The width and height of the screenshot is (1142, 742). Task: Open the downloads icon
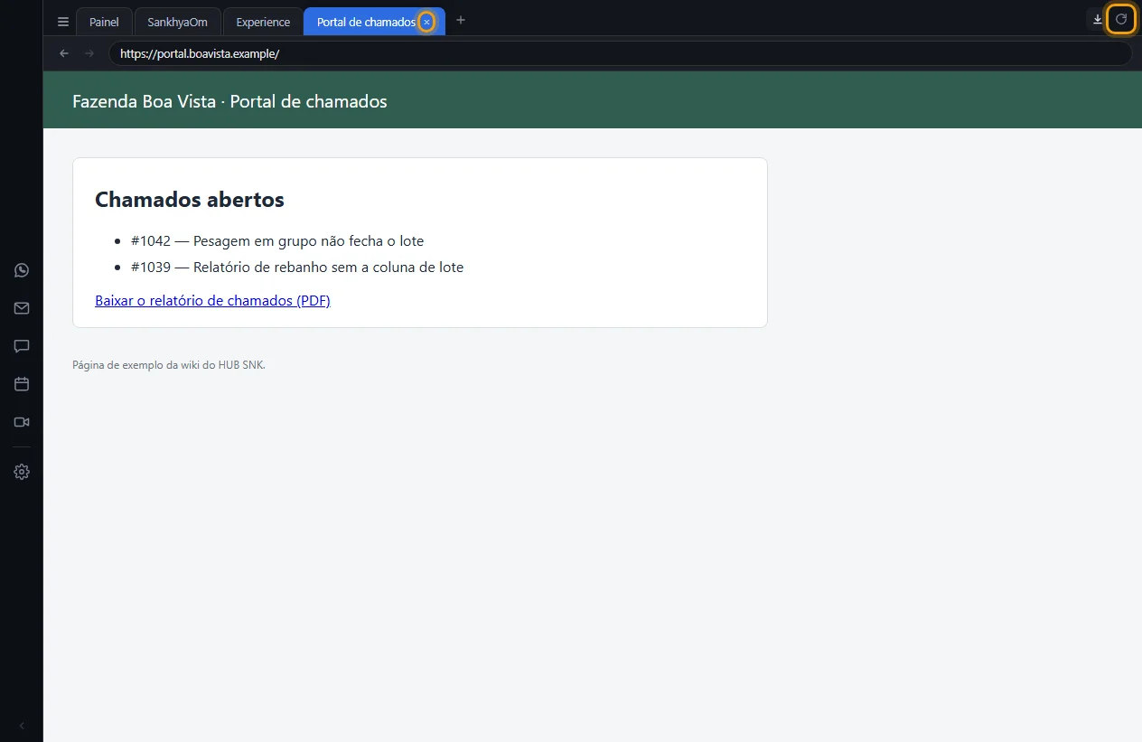pyautogui.click(x=1098, y=19)
